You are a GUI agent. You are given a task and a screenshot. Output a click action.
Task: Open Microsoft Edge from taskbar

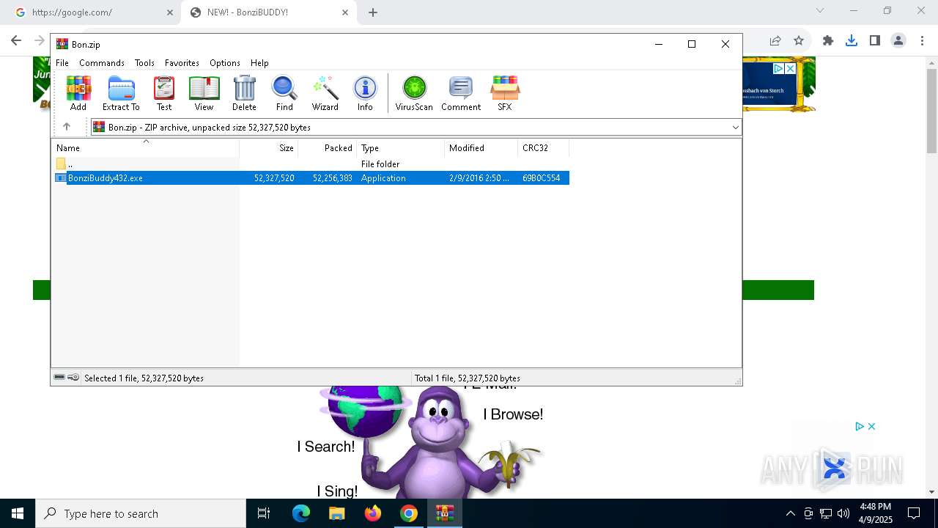(x=301, y=513)
